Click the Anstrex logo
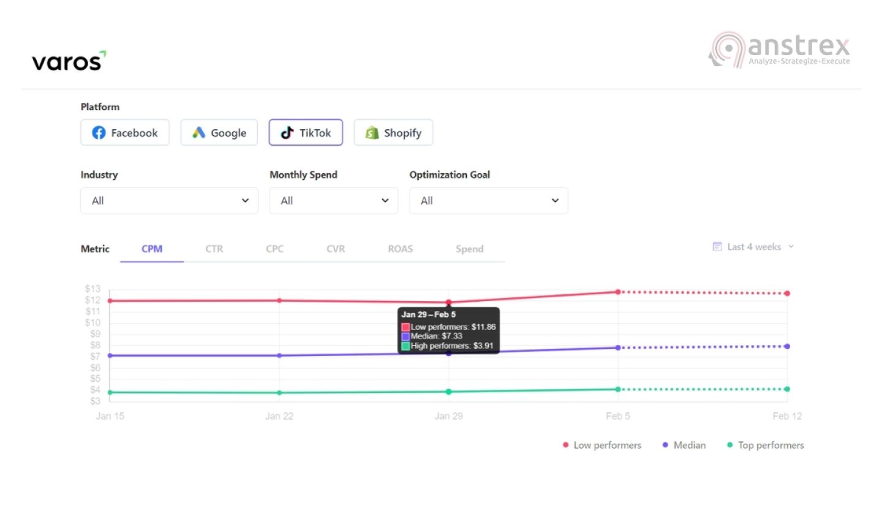Viewport: 882px width, 514px height. click(780, 50)
